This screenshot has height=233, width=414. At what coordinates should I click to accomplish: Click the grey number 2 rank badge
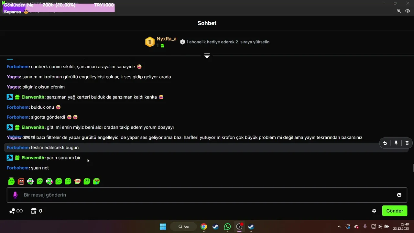pos(182,42)
